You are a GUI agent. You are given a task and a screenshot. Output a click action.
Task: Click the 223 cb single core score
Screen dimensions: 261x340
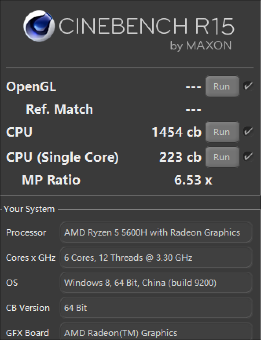click(x=180, y=157)
